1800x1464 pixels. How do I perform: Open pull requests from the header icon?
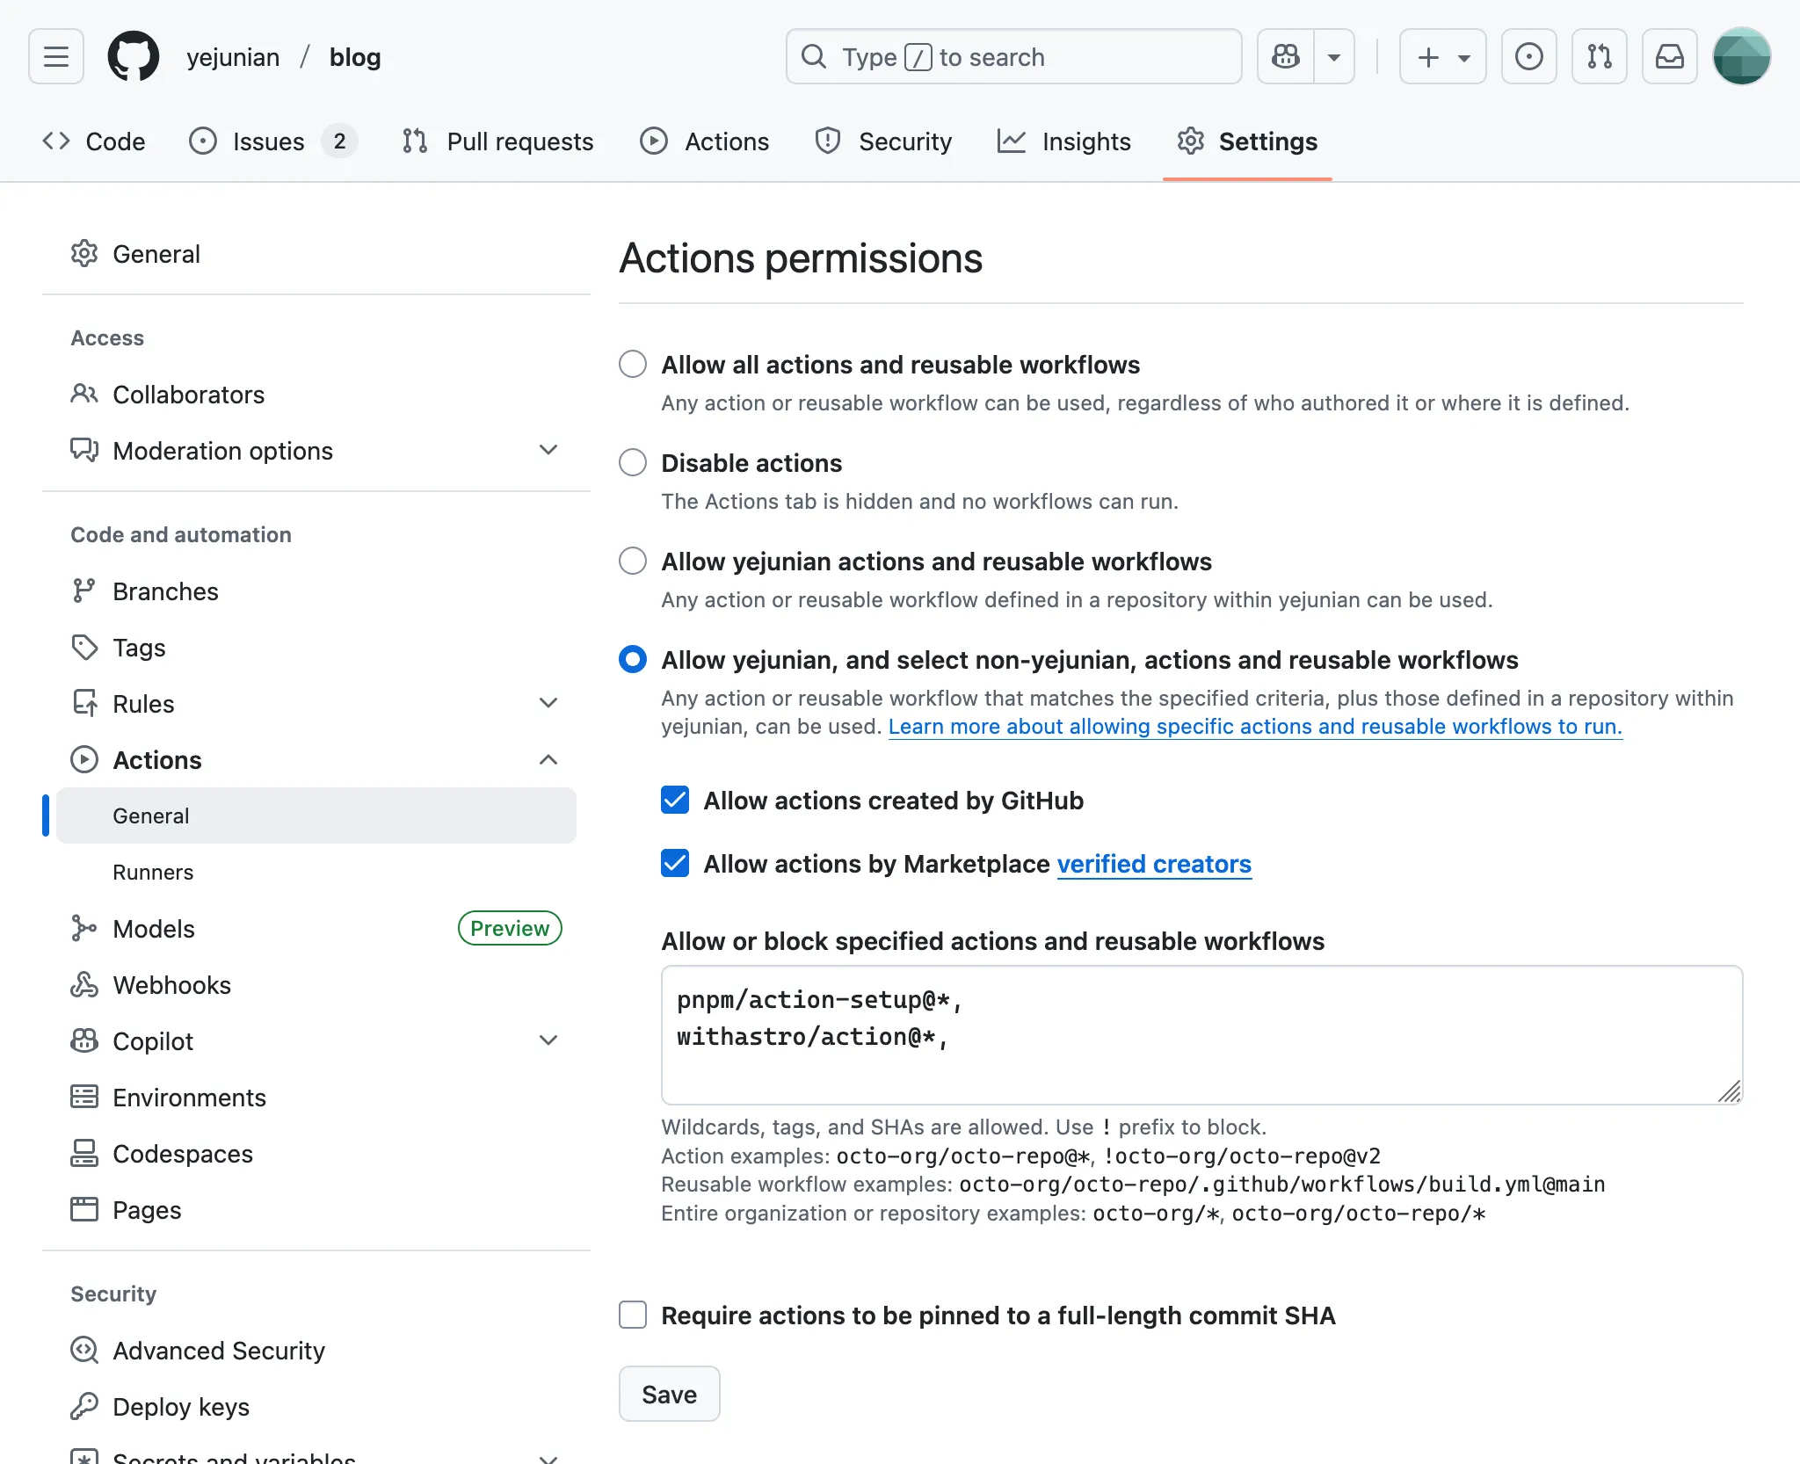[x=1599, y=56]
